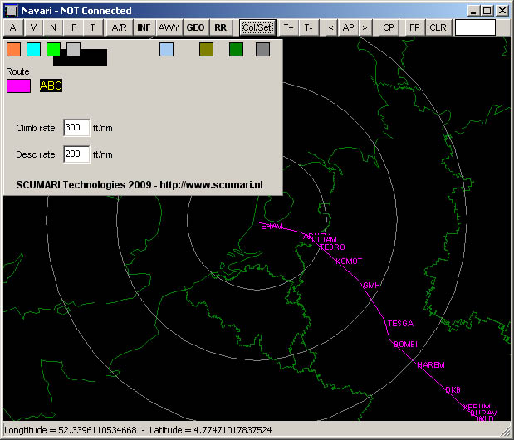Image resolution: width=514 pixels, height=440 pixels.
Task: Toggle the RR range rings button
Action: [x=220, y=27]
